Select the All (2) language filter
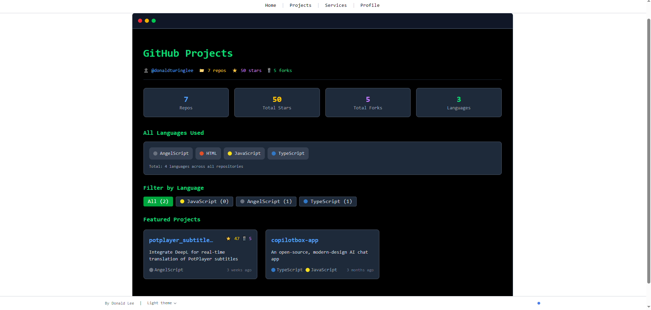 (158, 201)
